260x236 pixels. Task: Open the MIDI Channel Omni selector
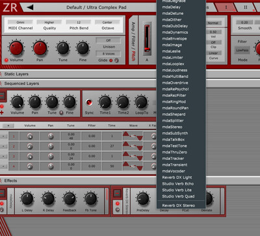20,22
